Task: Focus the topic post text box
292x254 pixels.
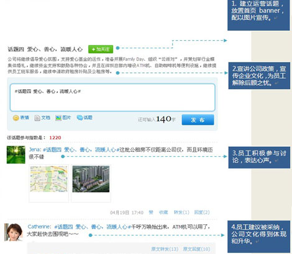Action: coord(112,97)
